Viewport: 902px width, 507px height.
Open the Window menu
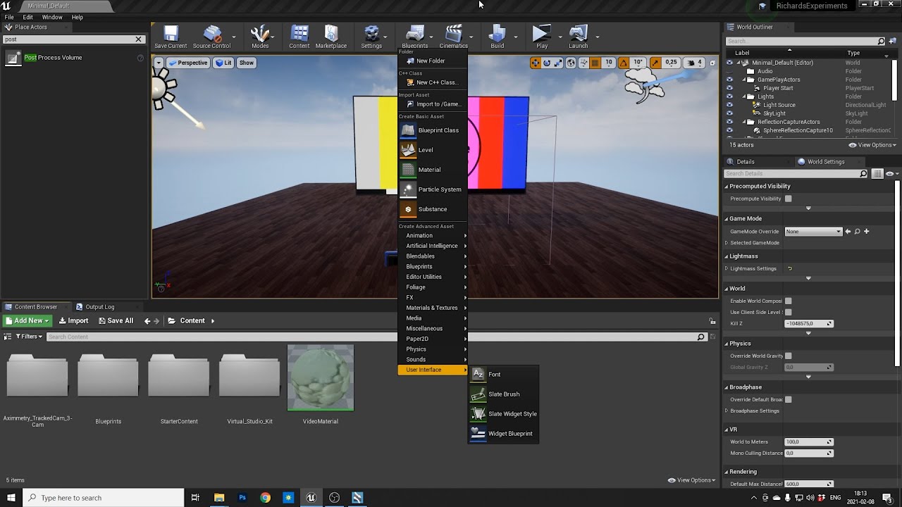point(52,17)
